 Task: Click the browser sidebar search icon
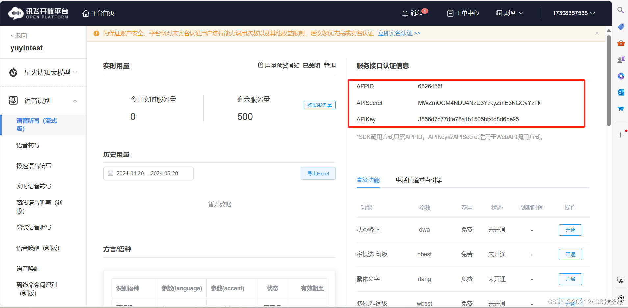(621, 10)
